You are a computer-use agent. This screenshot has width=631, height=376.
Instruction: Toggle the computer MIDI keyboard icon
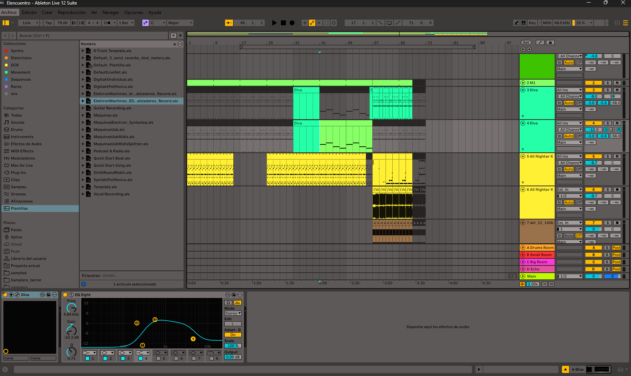click(x=523, y=23)
